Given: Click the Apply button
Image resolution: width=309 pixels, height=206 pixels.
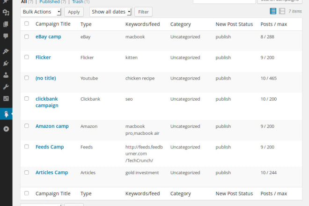Looking at the screenshot, I should pyautogui.click(x=74, y=12).
